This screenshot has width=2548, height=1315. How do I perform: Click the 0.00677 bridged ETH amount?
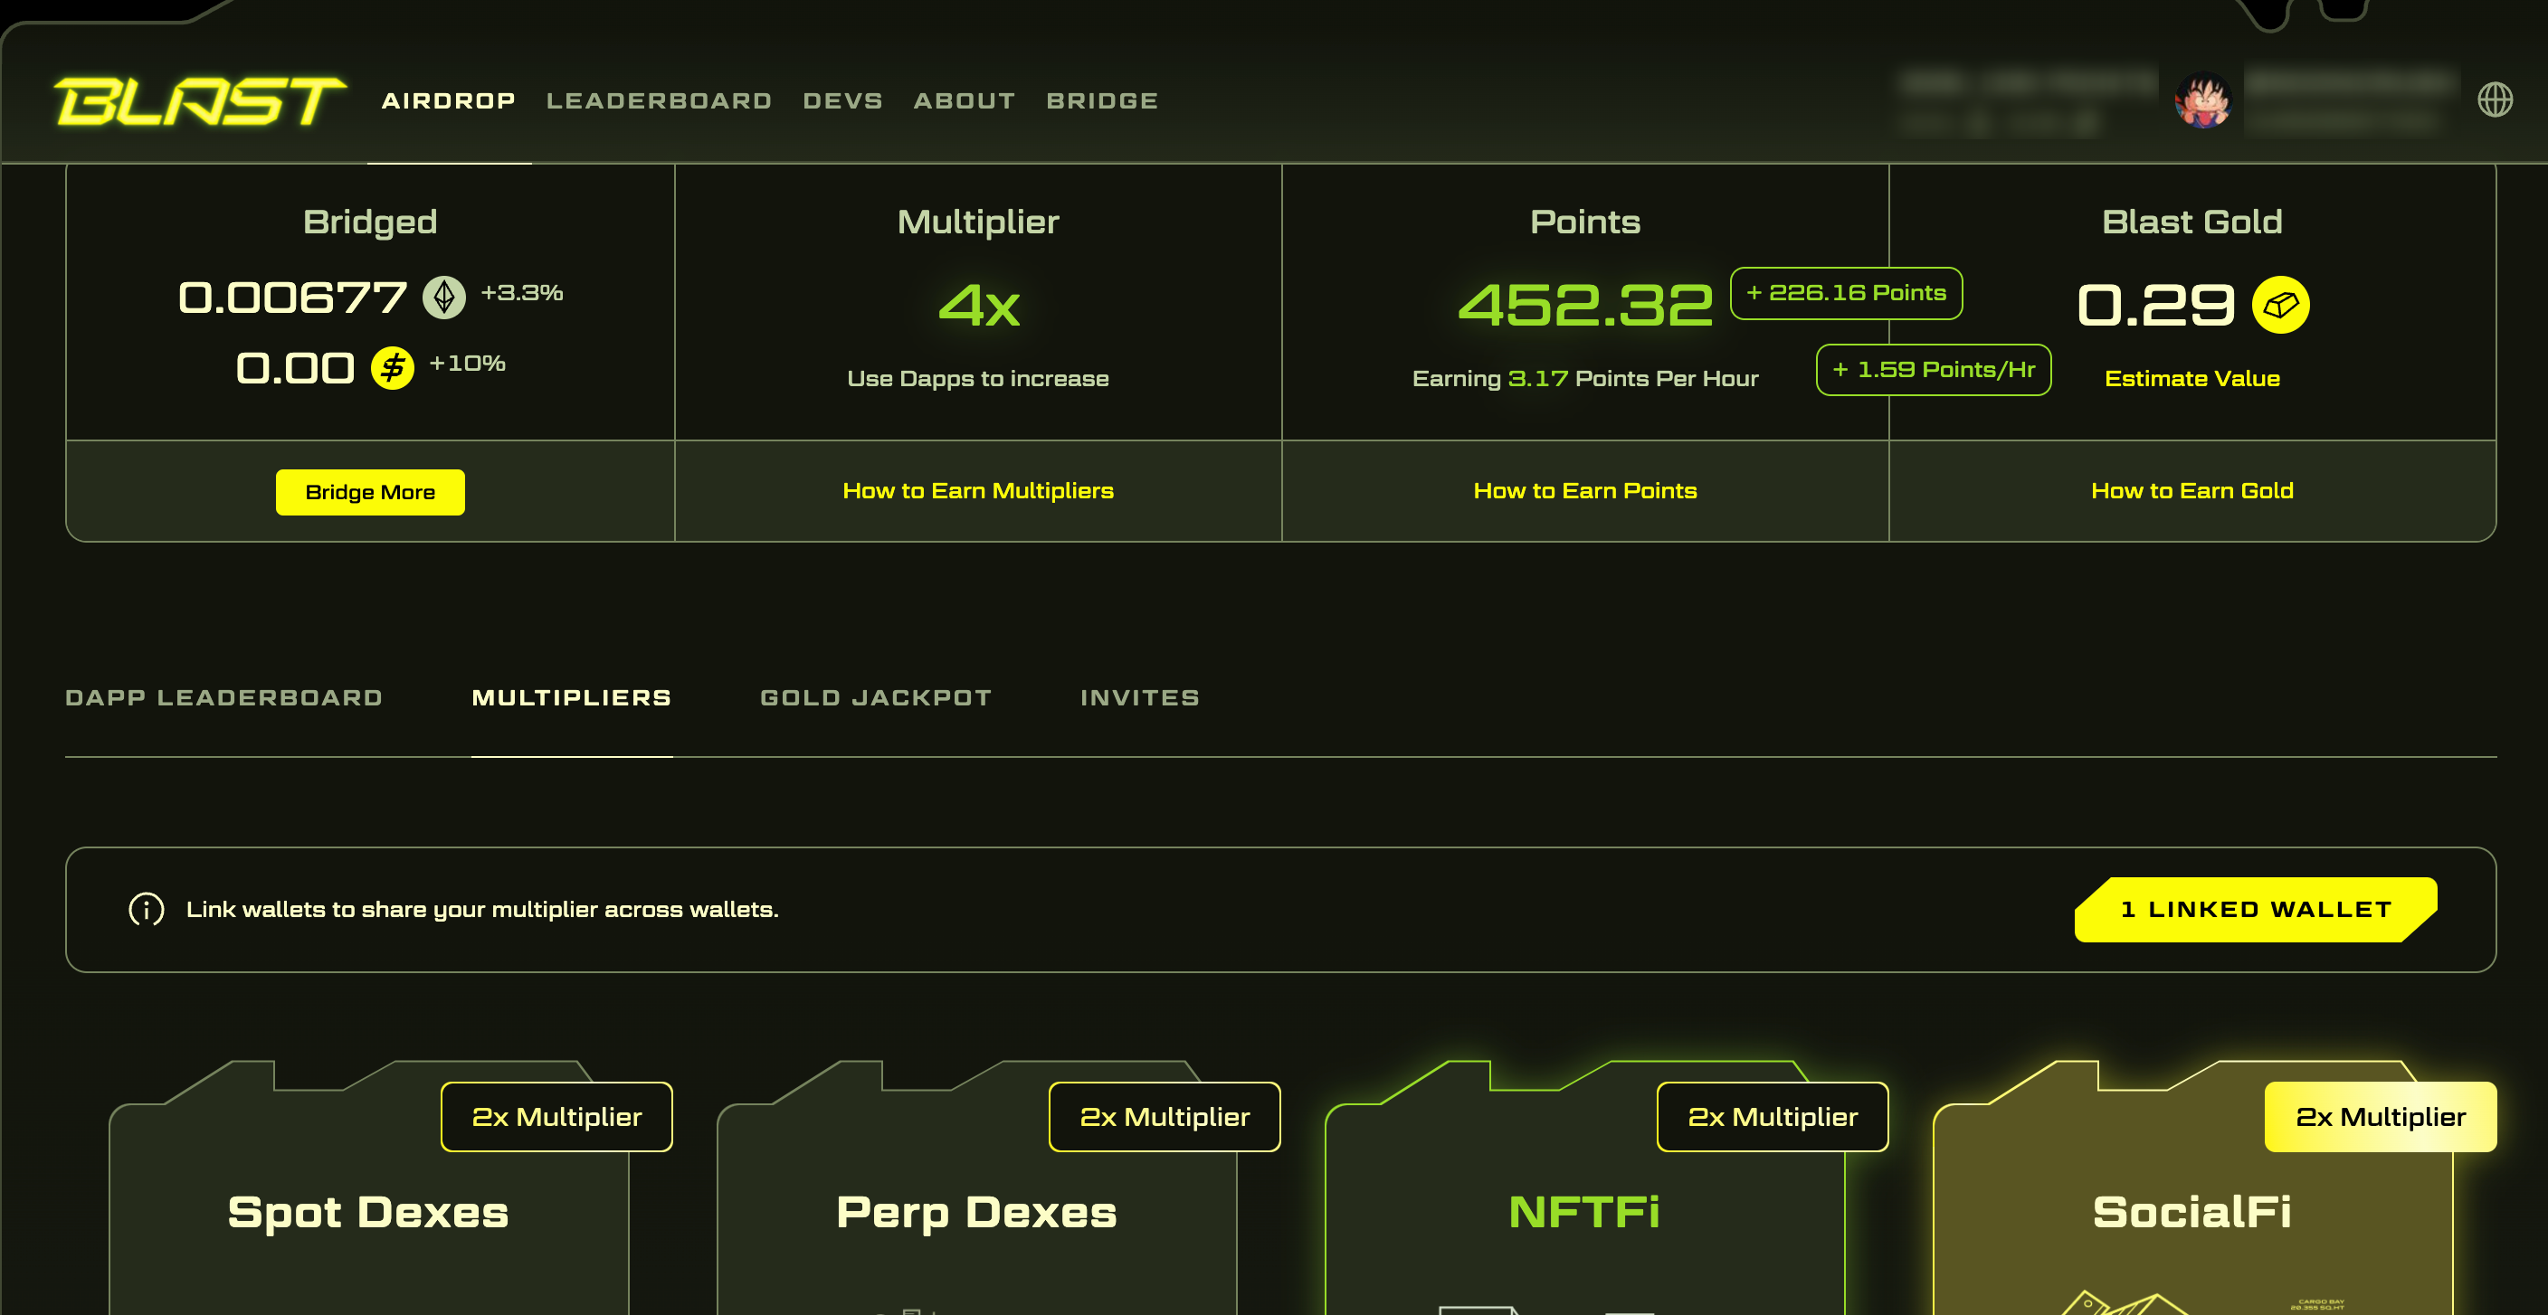[293, 298]
